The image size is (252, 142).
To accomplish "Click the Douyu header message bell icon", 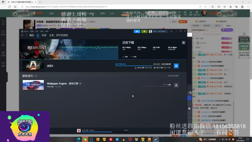I will (191, 13).
